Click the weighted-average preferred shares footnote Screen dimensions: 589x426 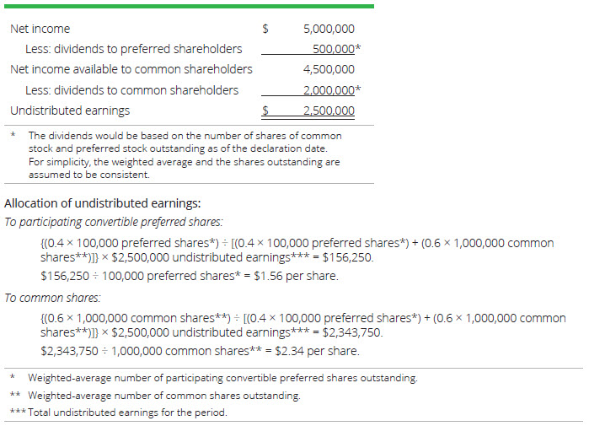[x=222, y=378]
